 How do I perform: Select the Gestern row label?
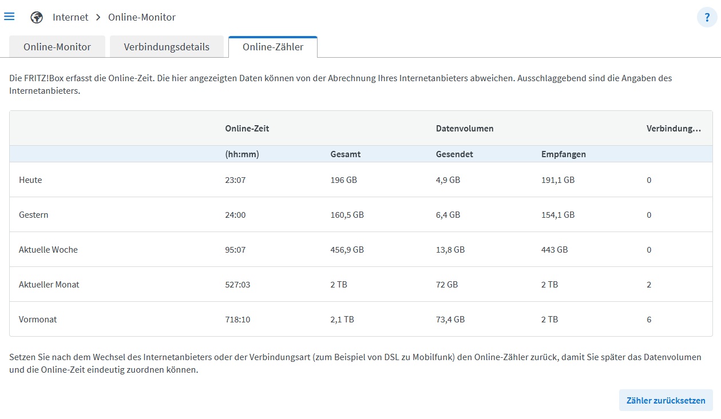[x=34, y=215]
